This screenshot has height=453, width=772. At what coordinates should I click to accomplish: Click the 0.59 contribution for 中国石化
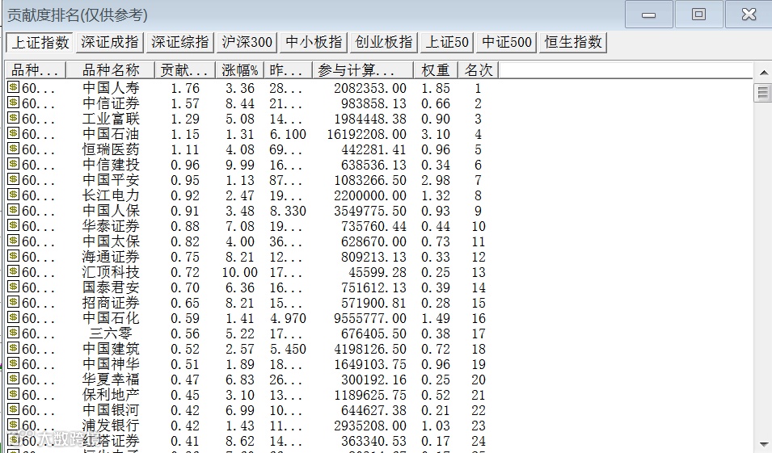point(184,318)
